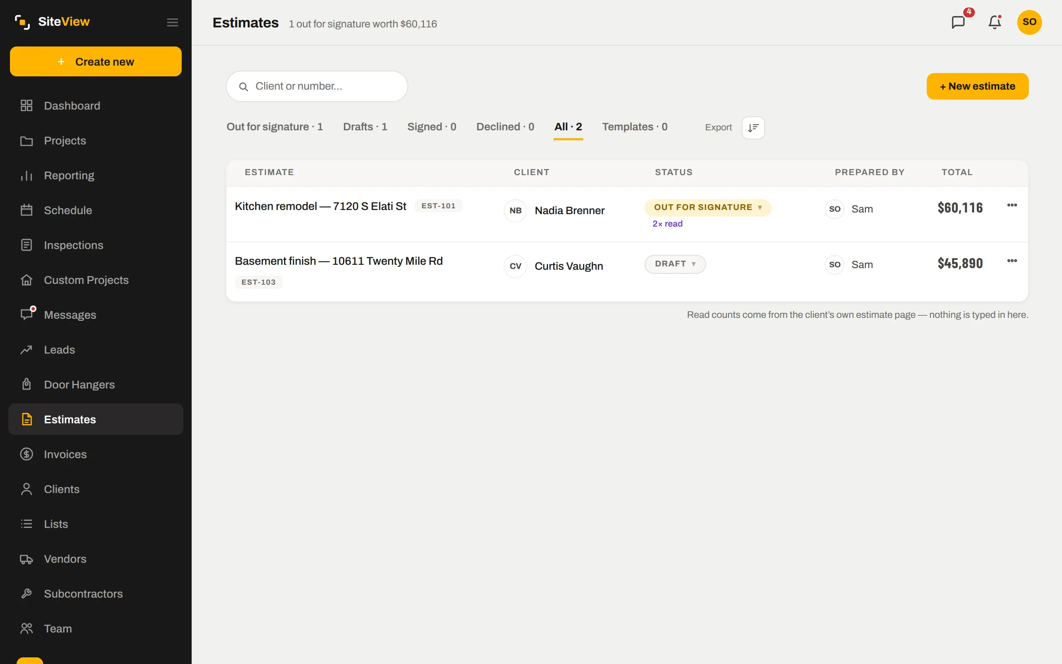Open Clients person icon
The height and width of the screenshot is (664, 1062).
pyautogui.click(x=26, y=489)
